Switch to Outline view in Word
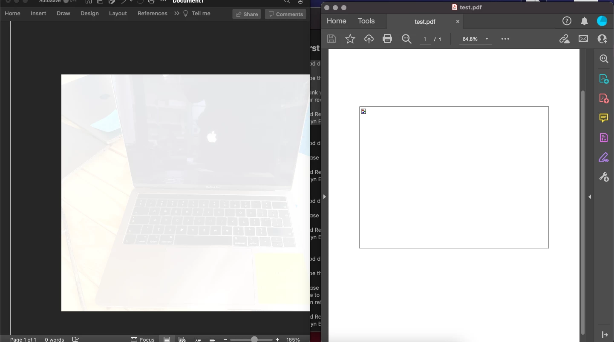614x342 pixels. 197,339
